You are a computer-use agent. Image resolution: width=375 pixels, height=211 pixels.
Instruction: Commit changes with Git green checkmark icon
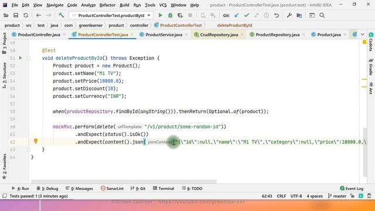(x=247, y=16)
